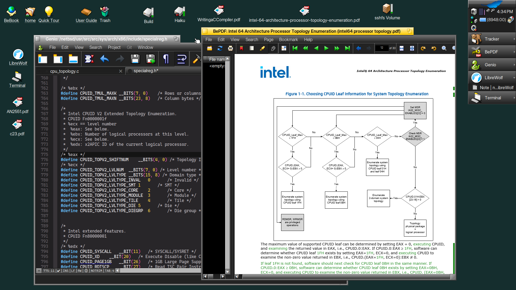This screenshot has width=516, height=290.
Task: Sort attachments by File name column
Action: click(x=216, y=59)
